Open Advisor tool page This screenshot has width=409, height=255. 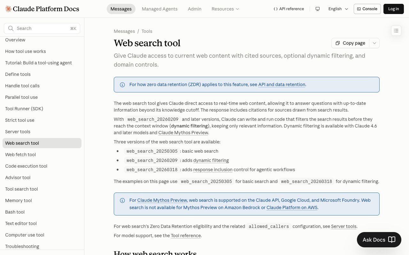(42, 178)
